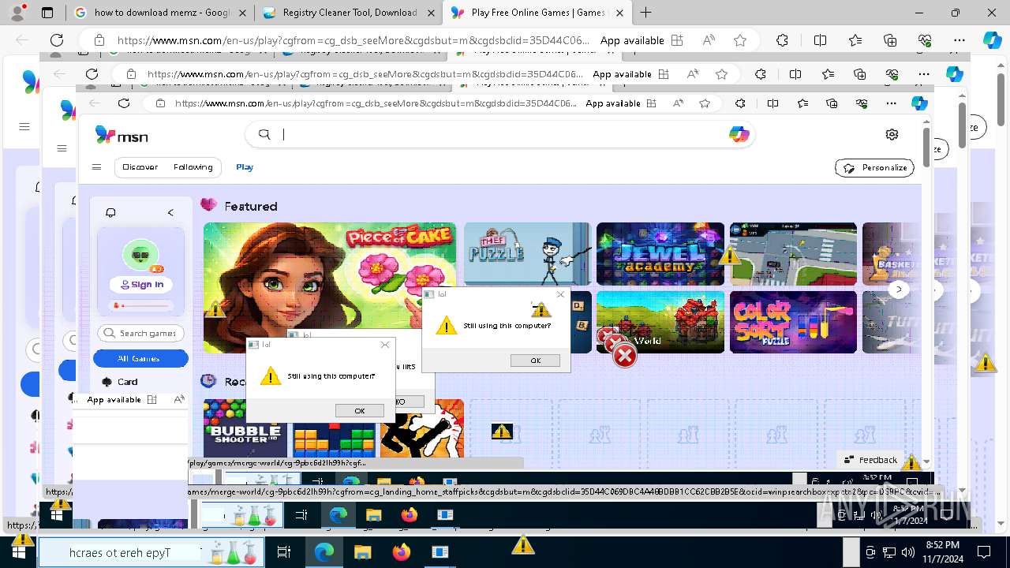
Task: Click the red error icon near Merge World
Action: pos(624,356)
